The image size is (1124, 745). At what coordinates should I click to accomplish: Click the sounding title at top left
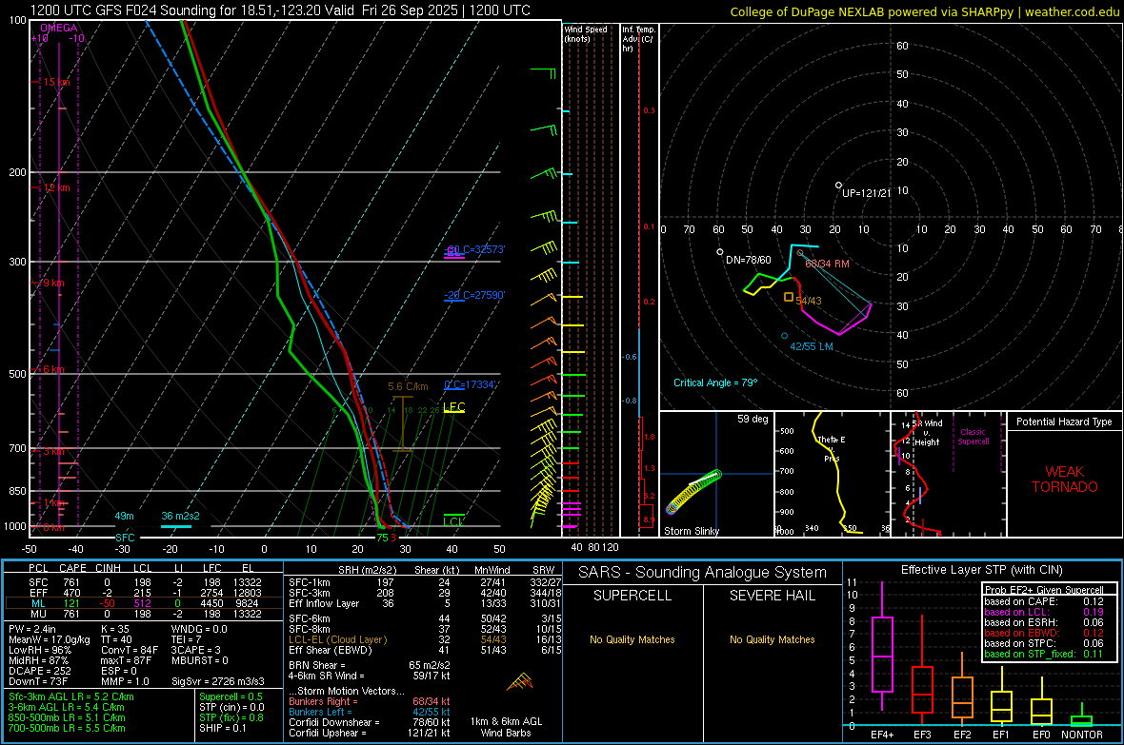point(280,10)
